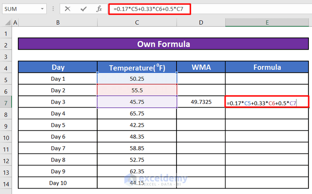
Task: Select row 3 header
Action: pos(6,57)
